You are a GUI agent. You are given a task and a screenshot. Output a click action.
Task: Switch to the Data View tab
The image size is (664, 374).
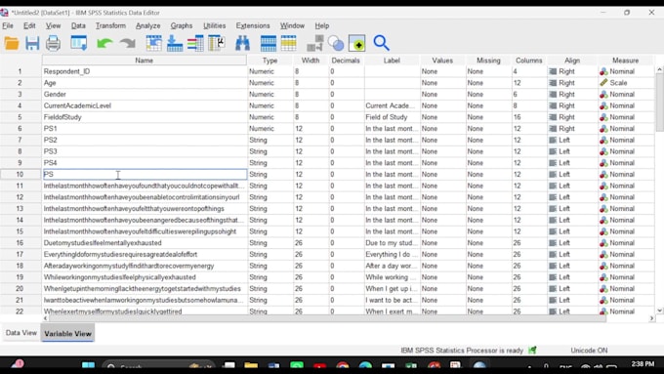point(21,333)
